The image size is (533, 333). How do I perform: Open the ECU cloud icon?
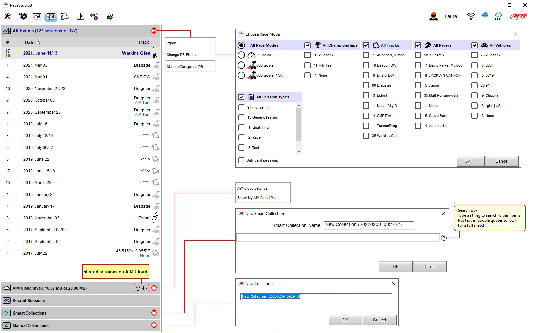(x=498, y=16)
